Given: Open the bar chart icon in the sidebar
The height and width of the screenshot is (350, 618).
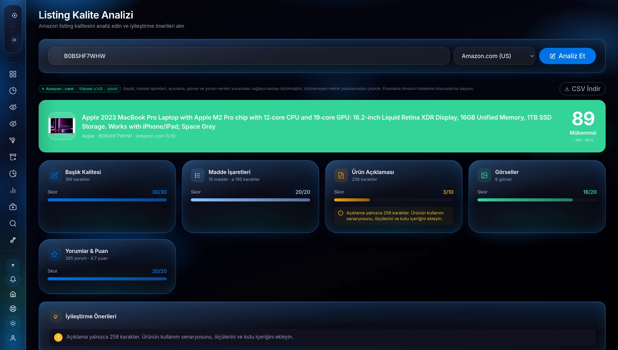Looking at the screenshot, I should click(x=13, y=190).
